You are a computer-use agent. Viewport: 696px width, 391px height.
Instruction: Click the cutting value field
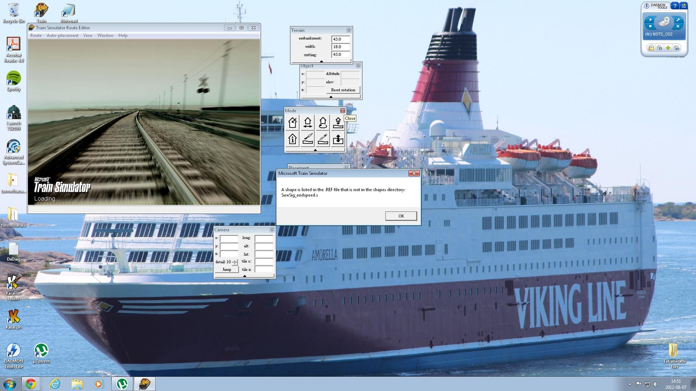point(341,55)
